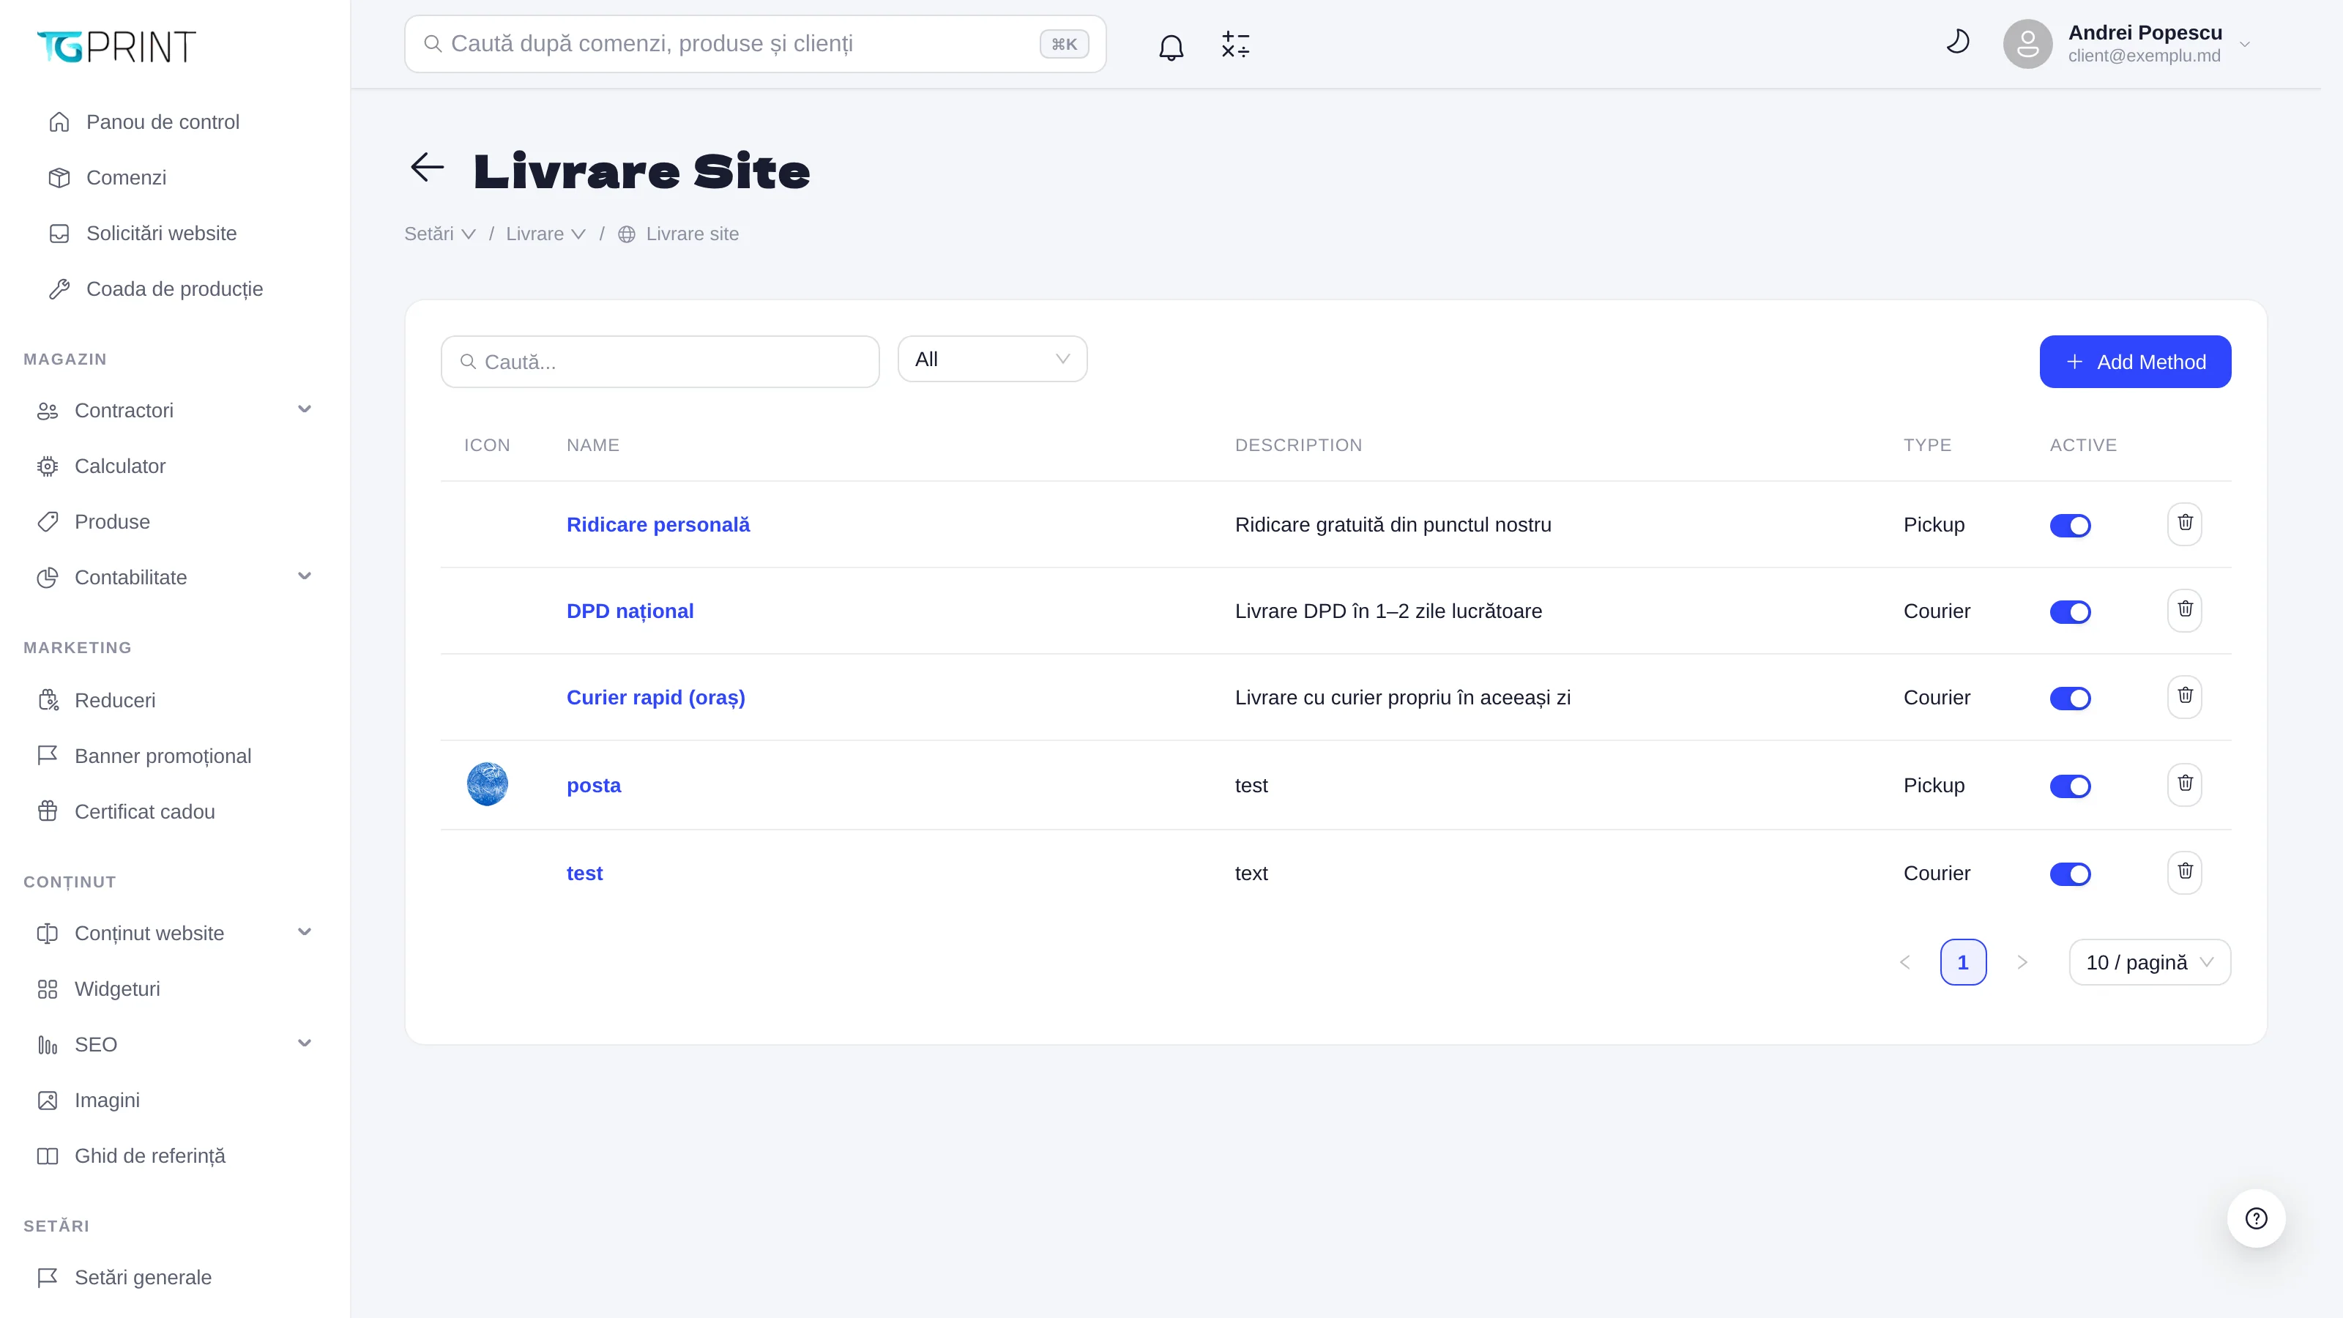This screenshot has width=2343, height=1318.
Task: Go to previous page arrow
Action: coord(1904,962)
